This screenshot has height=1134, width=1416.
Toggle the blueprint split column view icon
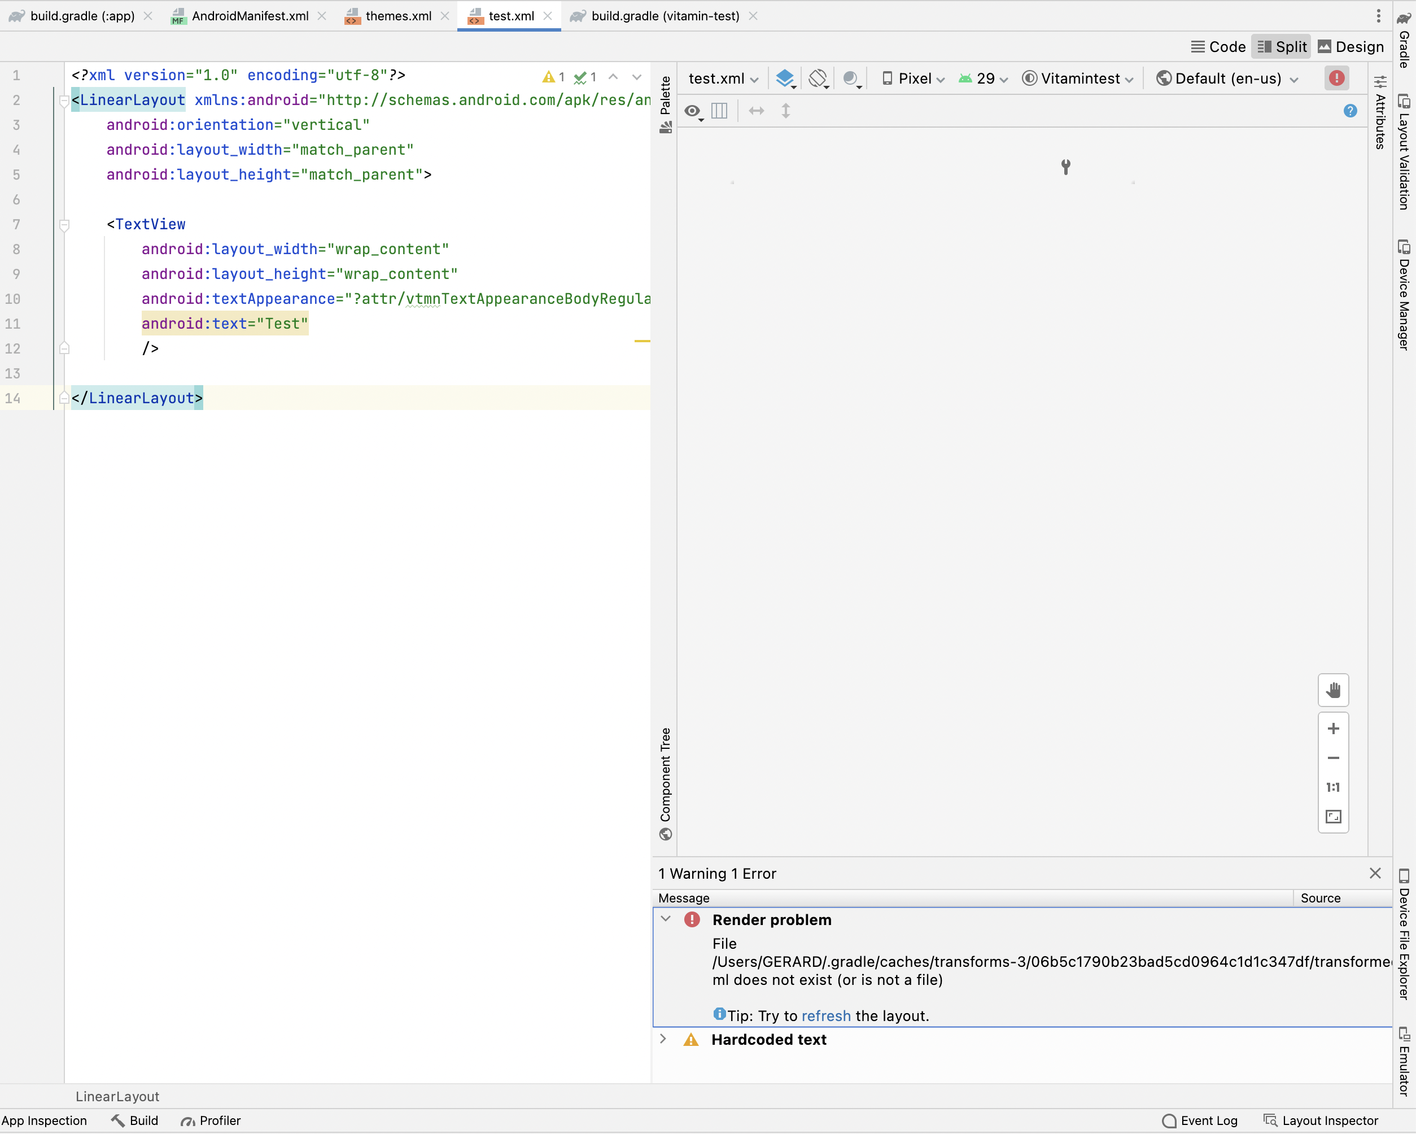pyautogui.click(x=719, y=110)
